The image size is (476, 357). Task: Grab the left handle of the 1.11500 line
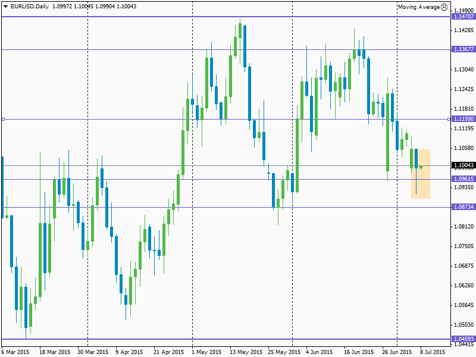pyautogui.click(x=3, y=120)
